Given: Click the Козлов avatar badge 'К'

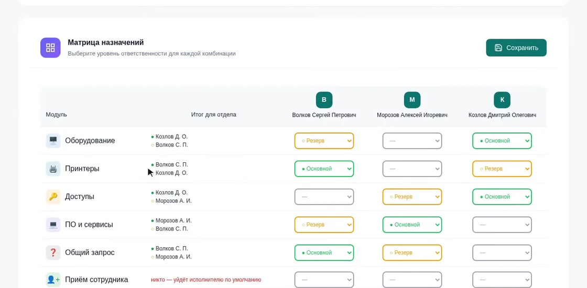Looking at the screenshot, I should tap(502, 100).
